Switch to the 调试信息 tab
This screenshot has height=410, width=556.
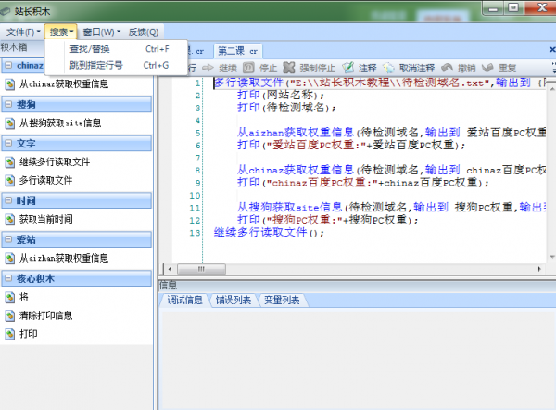[x=184, y=300]
